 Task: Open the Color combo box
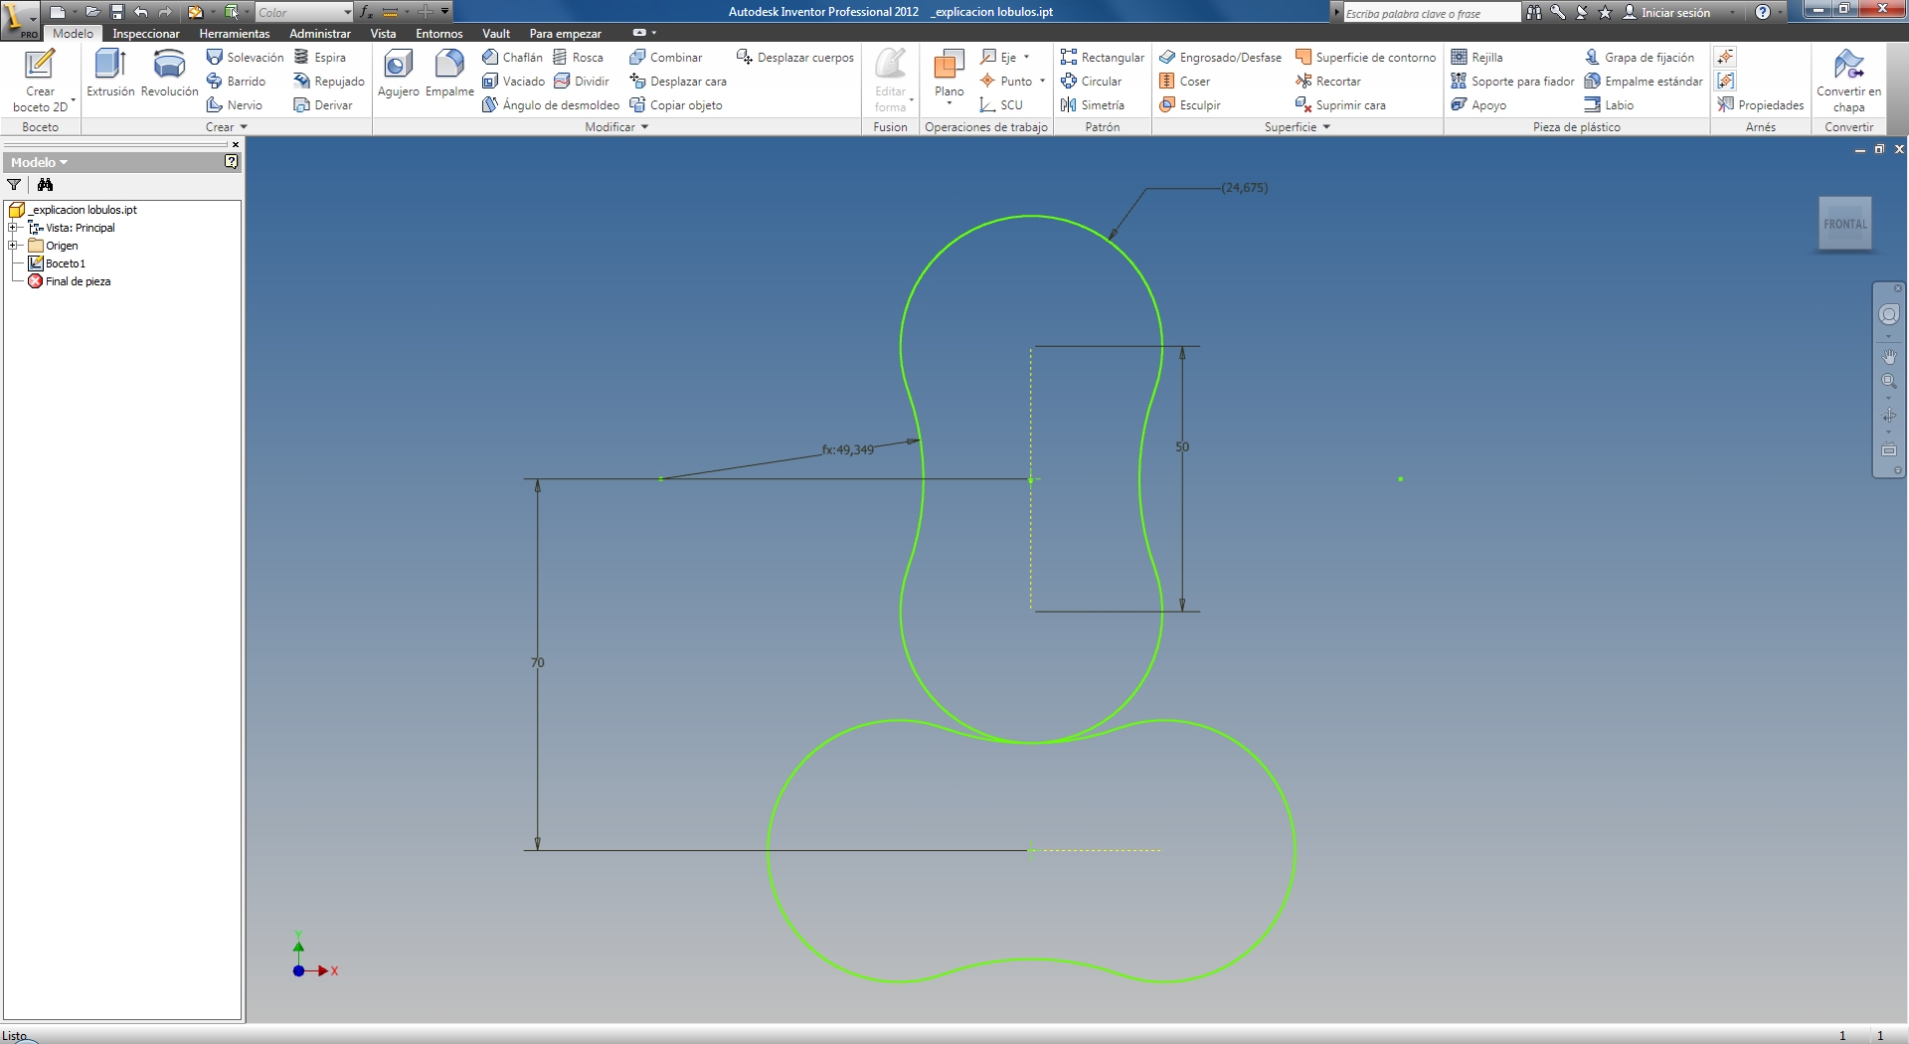pos(304,12)
